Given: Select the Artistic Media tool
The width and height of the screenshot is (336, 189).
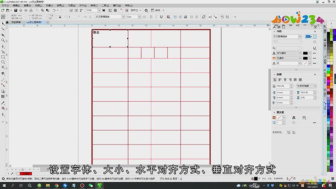Looking at the screenshot, I should 3,52.
